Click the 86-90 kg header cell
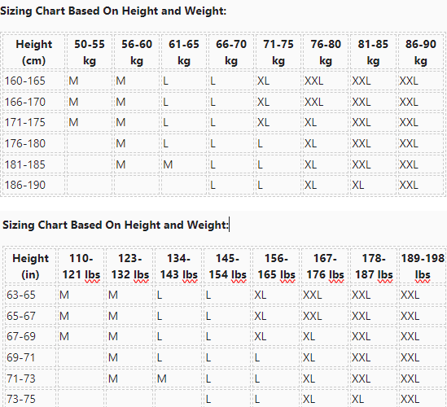447x407 pixels. pyautogui.click(x=420, y=52)
